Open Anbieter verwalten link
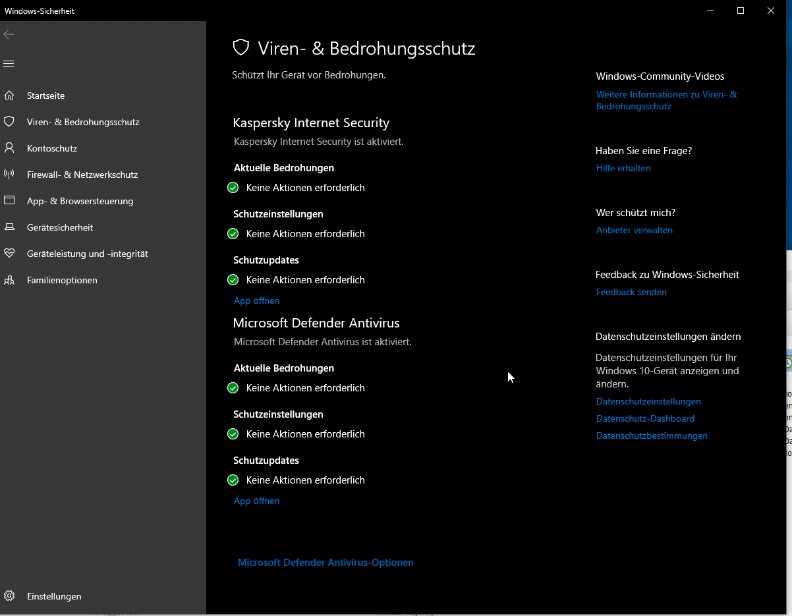Viewport: 792px width, 616px height. pos(634,230)
